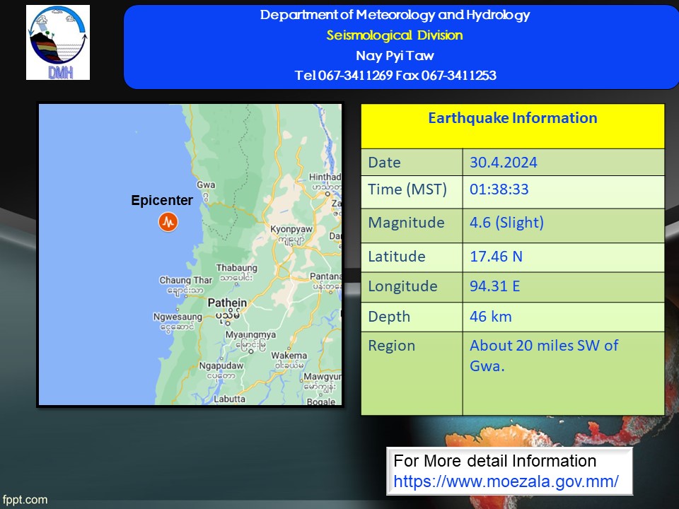Screen dimensions: 679x509
Task: Click the 'Labutta' label on map
Action: [x=229, y=399]
